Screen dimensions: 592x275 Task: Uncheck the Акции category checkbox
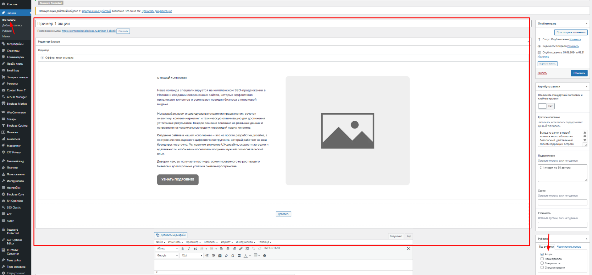542,254
